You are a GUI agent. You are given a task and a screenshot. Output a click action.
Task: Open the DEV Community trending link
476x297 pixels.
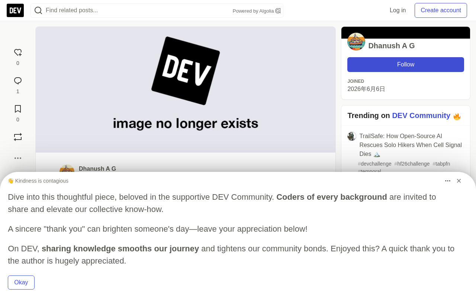[421, 115]
